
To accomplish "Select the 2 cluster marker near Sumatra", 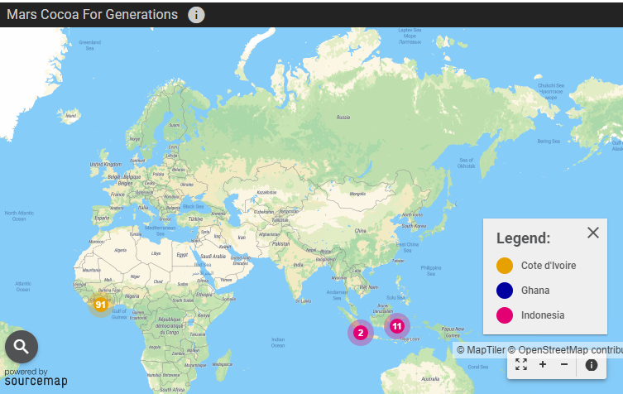I will tap(361, 333).
